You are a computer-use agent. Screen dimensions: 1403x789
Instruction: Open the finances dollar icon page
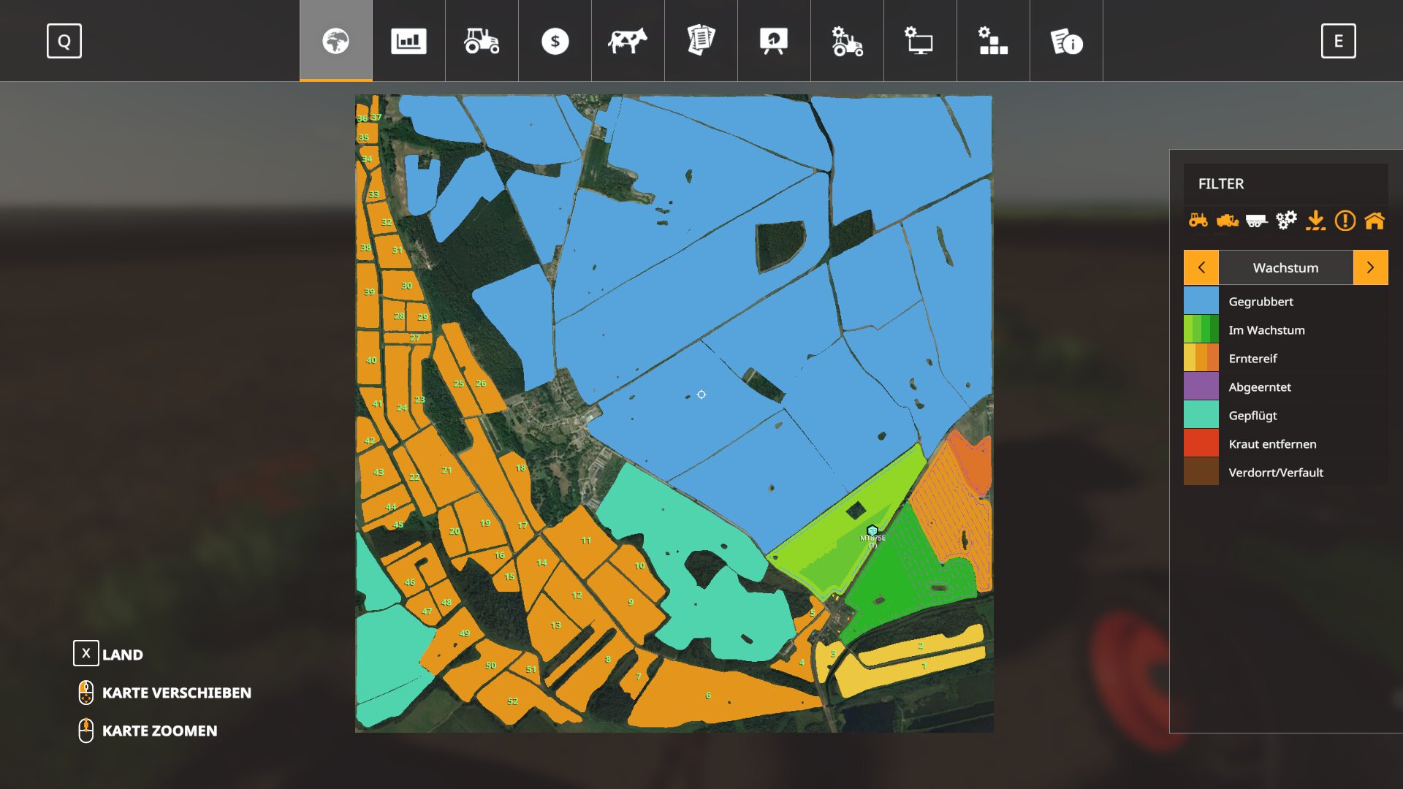(555, 41)
